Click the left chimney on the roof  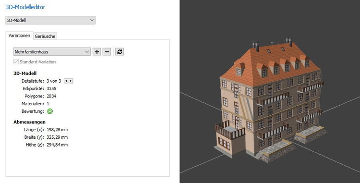click(255, 47)
